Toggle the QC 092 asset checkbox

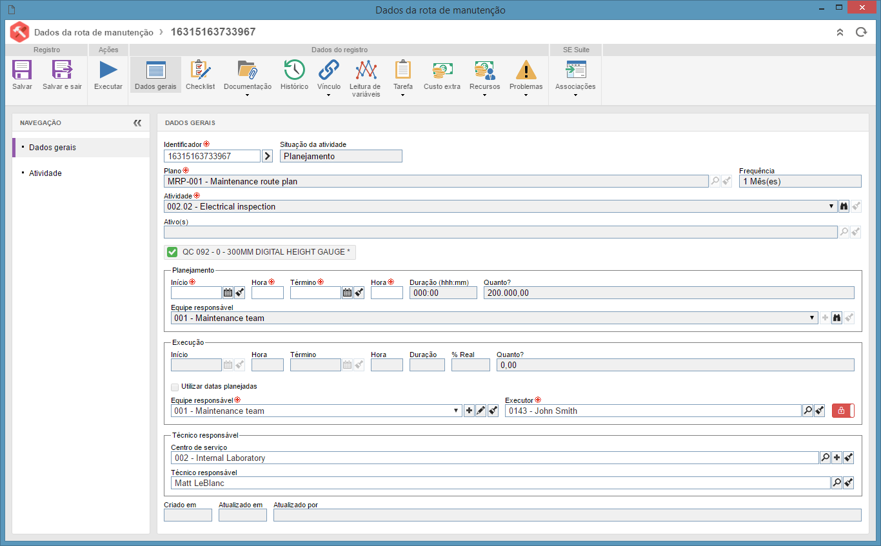tap(172, 252)
